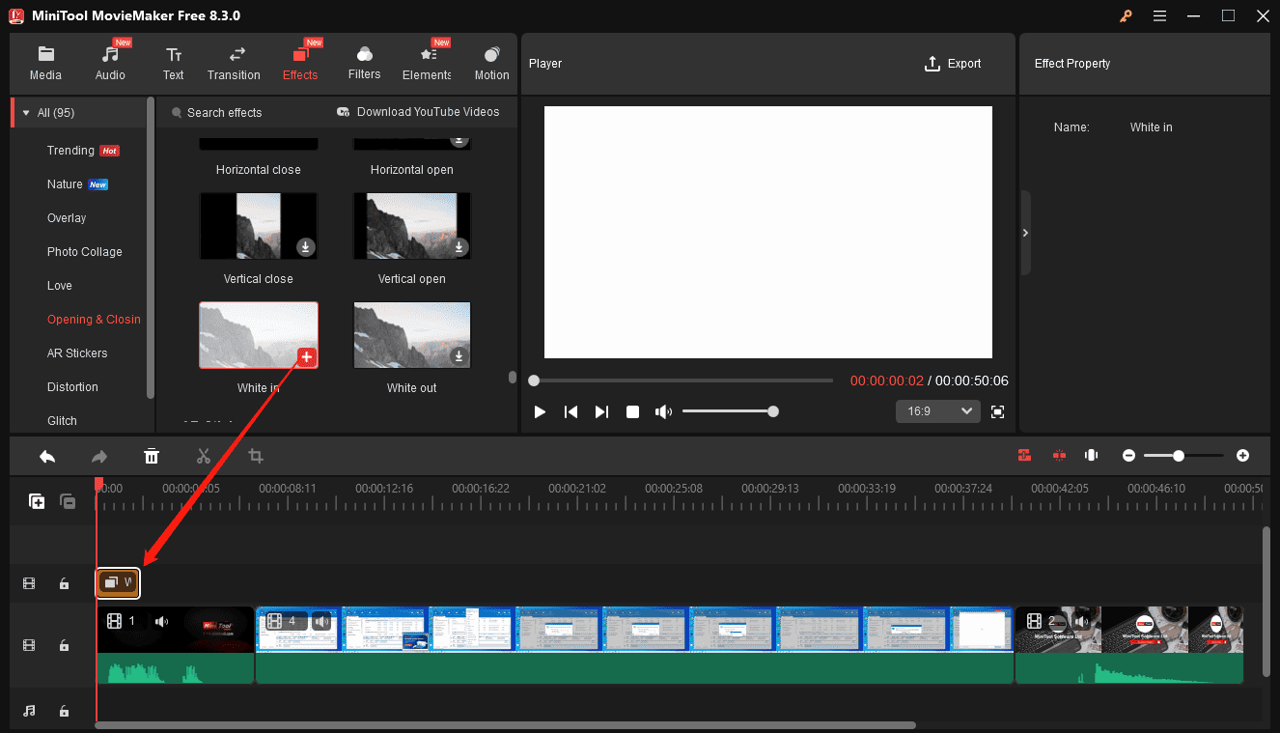Click the remove track icon
Image resolution: width=1280 pixels, height=733 pixels.
coord(68,501)
